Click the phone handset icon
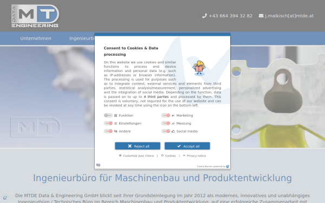This screenshot has height=203, width=325. [204, 16]
